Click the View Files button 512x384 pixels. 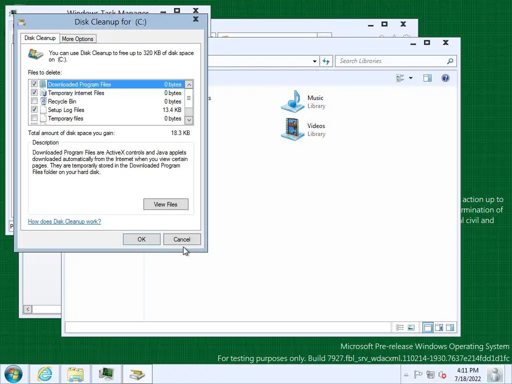[166, 204]
